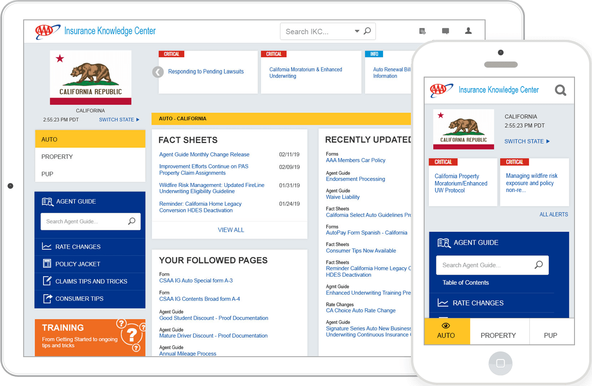Click Switch State link on the phone
Viewport: 592px width, 386px height.
point(527,141)
